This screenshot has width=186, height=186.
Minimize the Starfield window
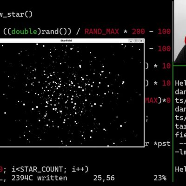click(x=131, y=41)
